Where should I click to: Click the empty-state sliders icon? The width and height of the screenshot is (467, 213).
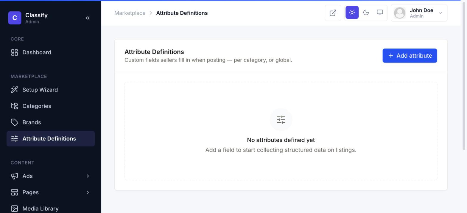click(x=281, y=120)
